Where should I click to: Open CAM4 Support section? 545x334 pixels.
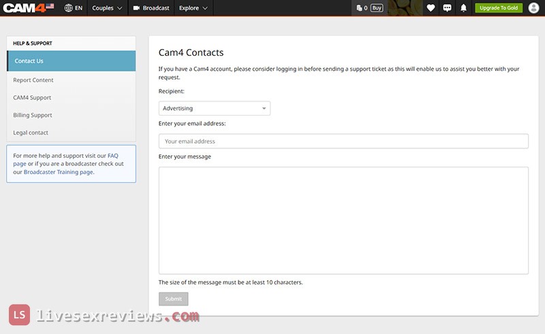point(32,97)
